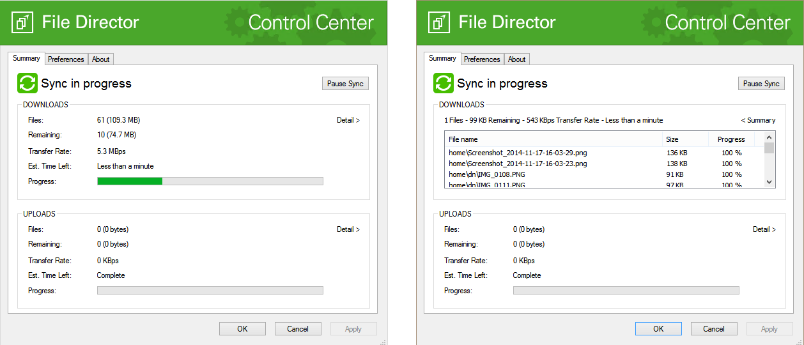804x345 pixels.
Task: Click the 91 KB size cell
Action: click(x=675, y=174)
